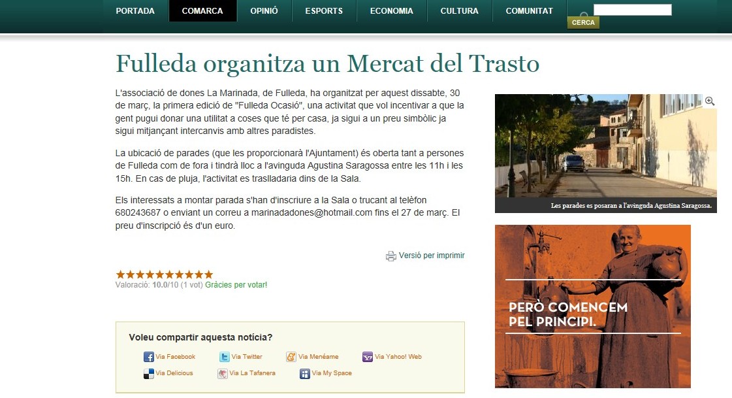The image size is (732, 398).
Task: Rate the article with the fifth star
Action: [x=160, y=274]
